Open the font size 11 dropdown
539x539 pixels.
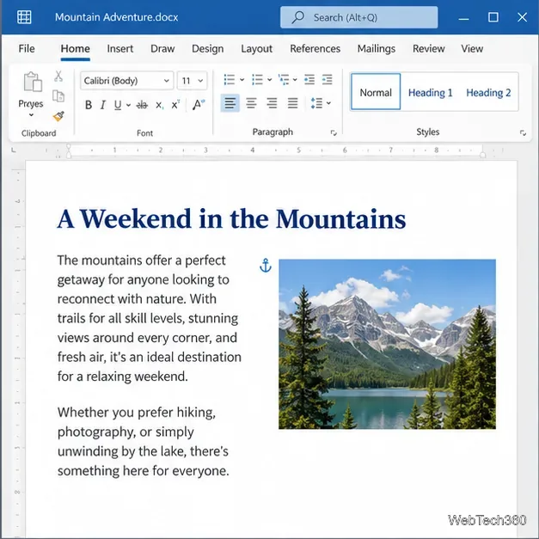[x=193, y=81]
